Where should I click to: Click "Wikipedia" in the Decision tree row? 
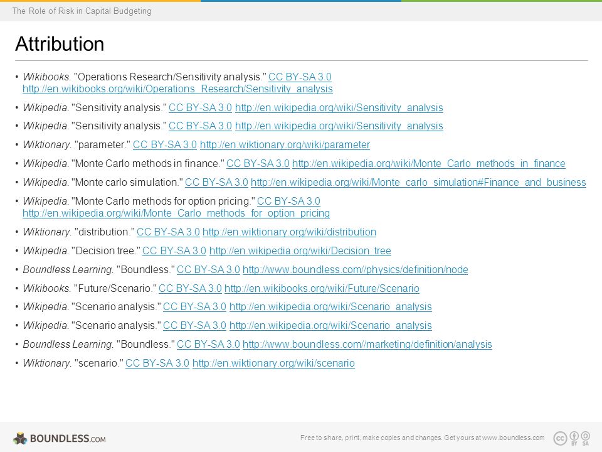coord(46,251)
